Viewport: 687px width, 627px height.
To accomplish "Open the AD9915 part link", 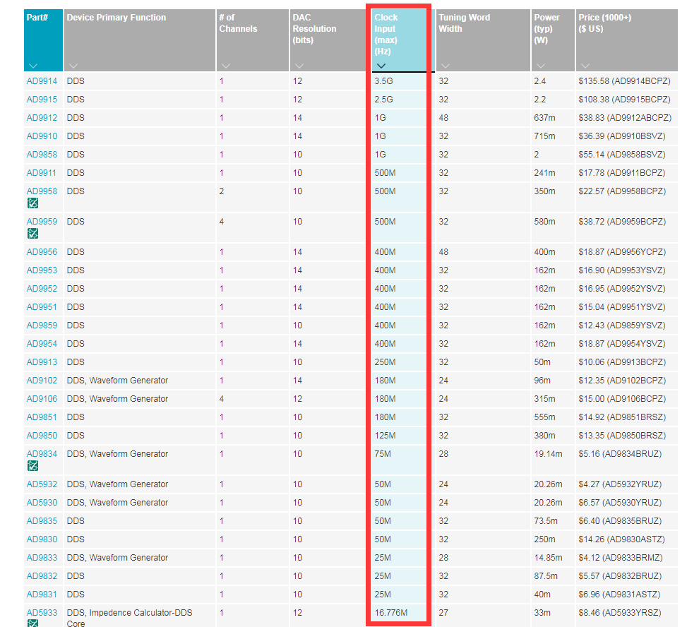I will [x=42, y=100].
